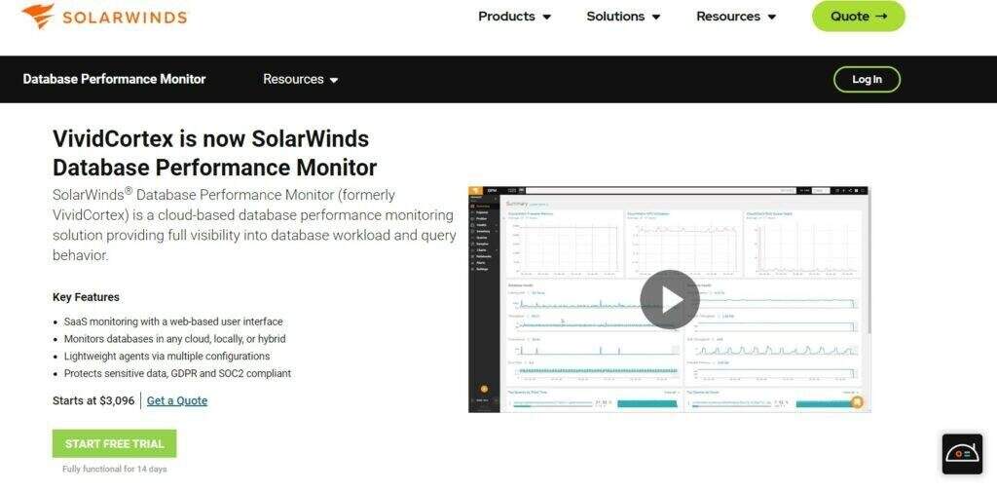The width and height of the screenshot is (997, 491).
Task: Click the SolarWinds logo
Action: 104,16
